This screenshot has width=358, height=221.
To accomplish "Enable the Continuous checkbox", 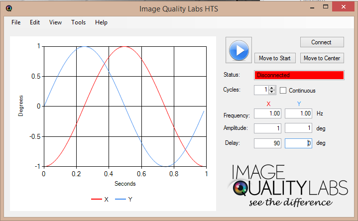I will [x=283, y=91].
